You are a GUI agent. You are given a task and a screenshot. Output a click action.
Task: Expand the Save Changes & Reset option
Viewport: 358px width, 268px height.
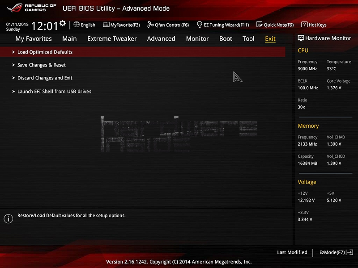(41, 65)
